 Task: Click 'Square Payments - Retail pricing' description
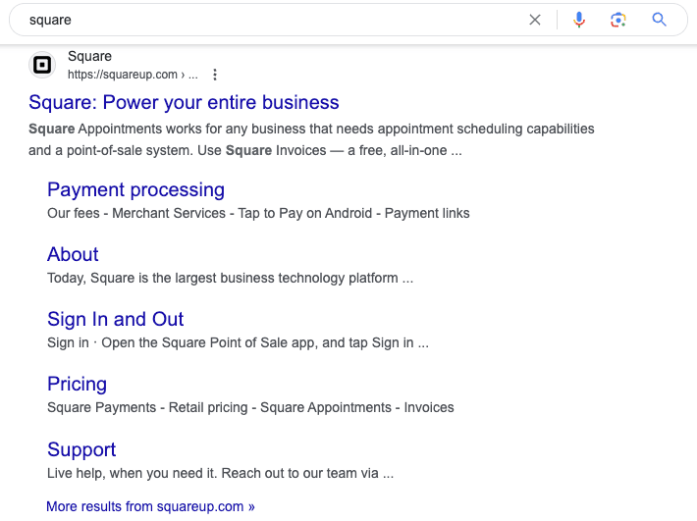250,408
